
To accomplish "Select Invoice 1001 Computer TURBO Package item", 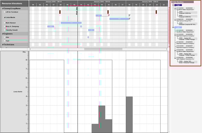I will click(x=188, y=39).
